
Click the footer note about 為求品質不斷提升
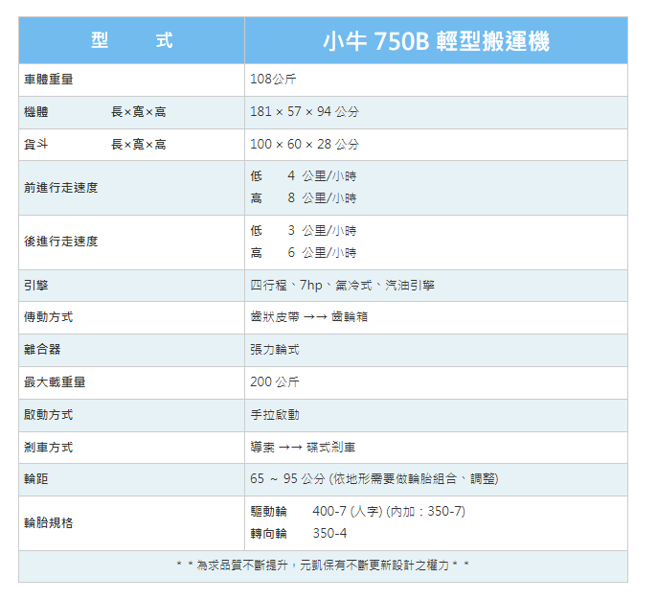[323, 565]
